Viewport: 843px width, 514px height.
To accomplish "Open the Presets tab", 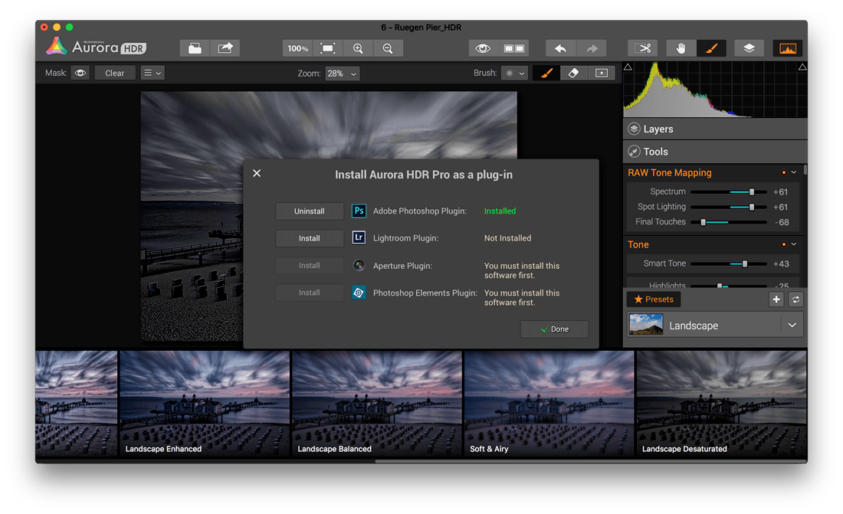I will (x=654, y=300).
